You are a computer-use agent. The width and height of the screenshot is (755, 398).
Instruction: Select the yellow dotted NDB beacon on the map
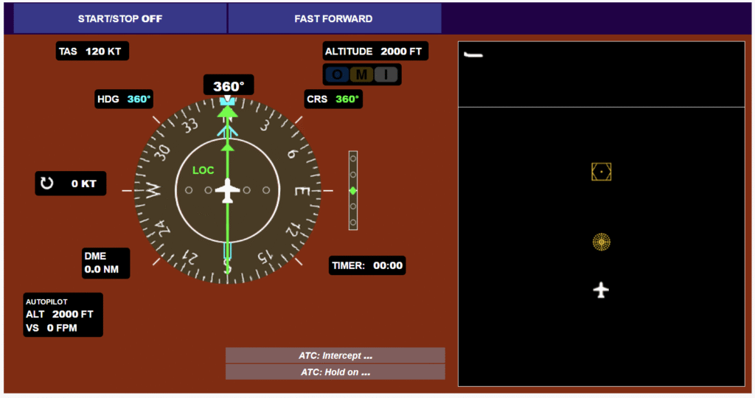pyautogui.click(x=602, y=241)
